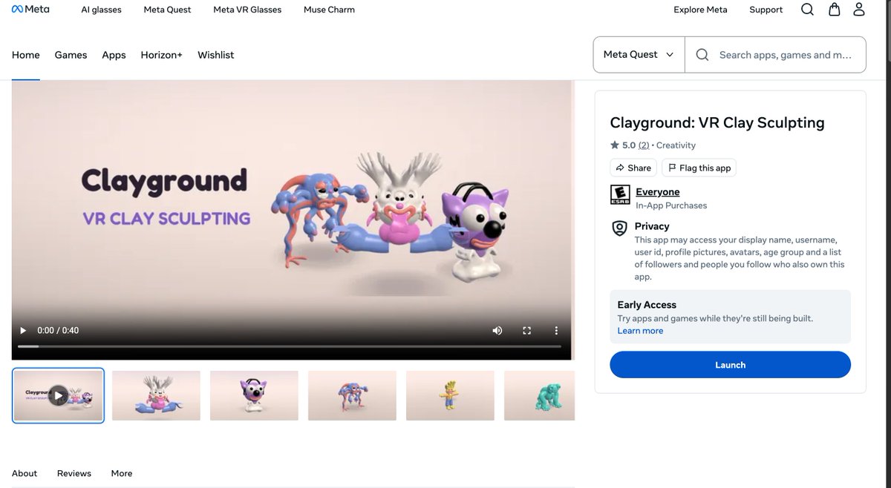Viewport: 891px width, 488px height.
Task: Switch to the Home tab
Action: point(25,55)
